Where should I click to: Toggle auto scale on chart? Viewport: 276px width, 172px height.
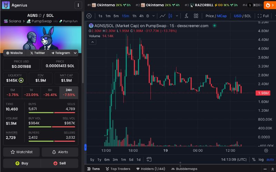[x=270, y=160]
